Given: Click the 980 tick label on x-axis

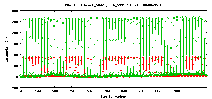Looking at the screenshot, I should pyautogui.click(x=141, y=91).
